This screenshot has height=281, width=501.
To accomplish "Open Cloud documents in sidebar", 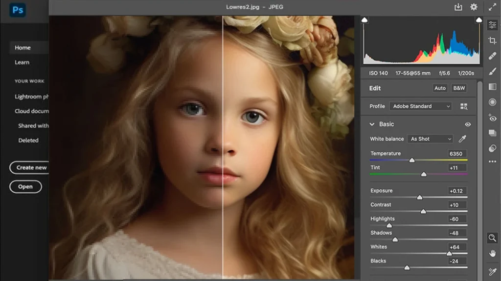I will point(32,111).
